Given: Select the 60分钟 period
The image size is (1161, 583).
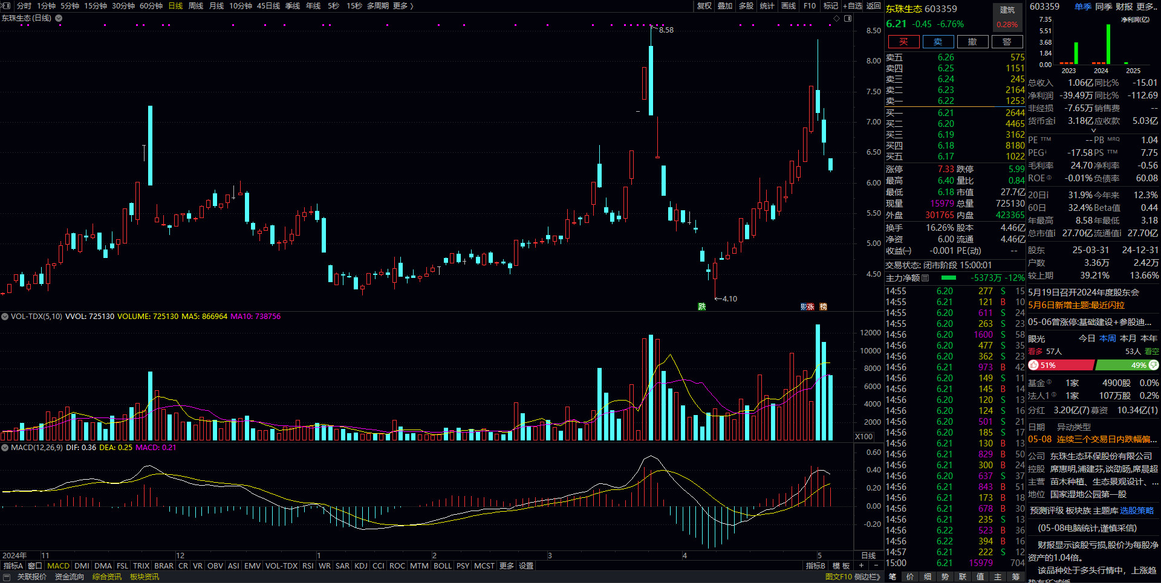Looking at the screenshot, I should 151,5.
